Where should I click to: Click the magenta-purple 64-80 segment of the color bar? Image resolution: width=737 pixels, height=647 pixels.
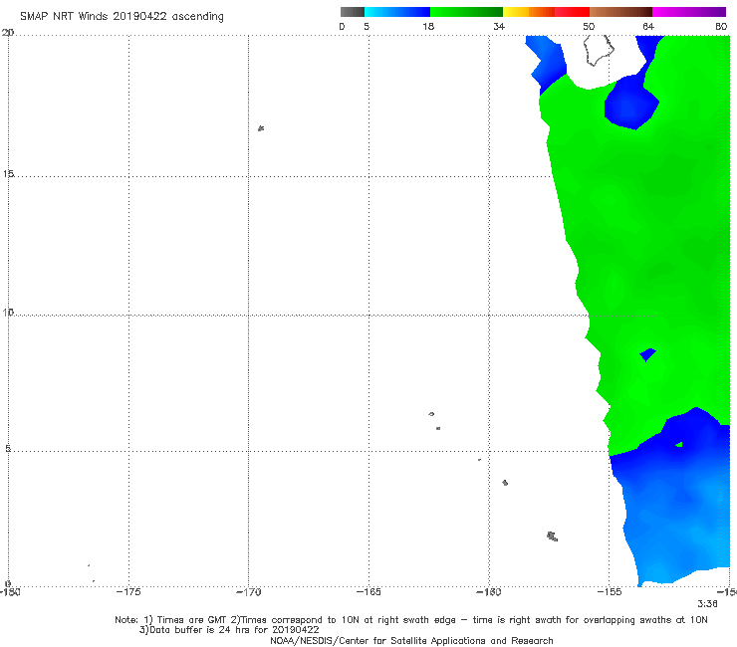(689, 12)
